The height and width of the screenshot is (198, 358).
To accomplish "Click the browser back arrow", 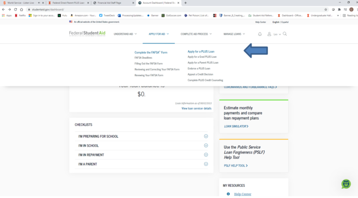I will pos(3,9).
